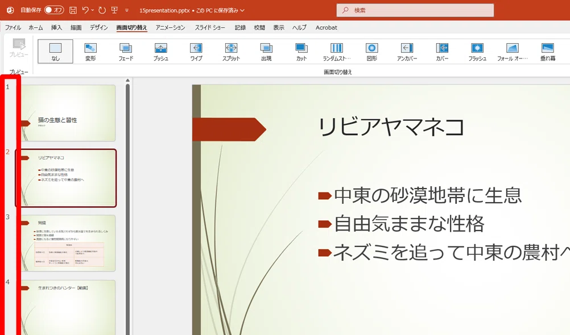The height and width of the screenshot is (335, 570).
Task: Open the file name save location dropdown
Action: pos(242,11)
